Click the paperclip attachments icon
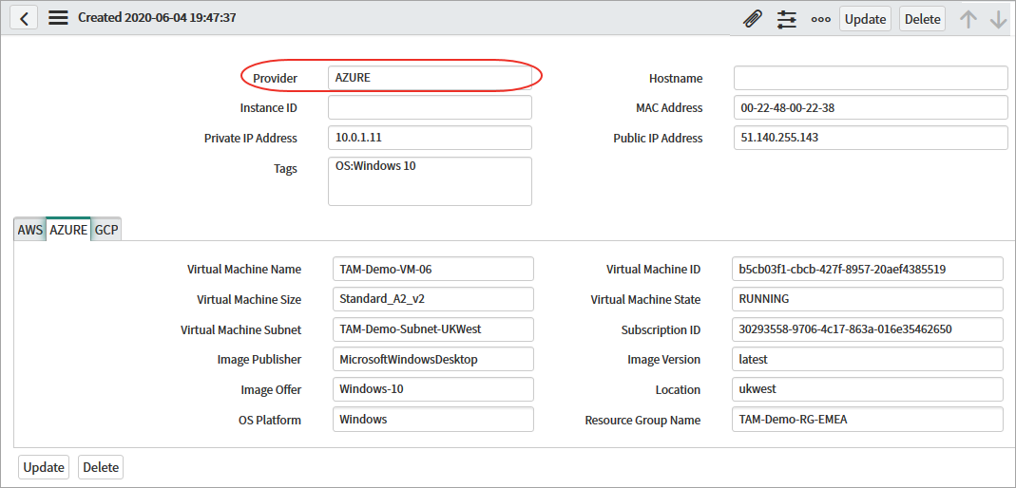Viewport: 1016px width, 488px height. click(752, 19)
